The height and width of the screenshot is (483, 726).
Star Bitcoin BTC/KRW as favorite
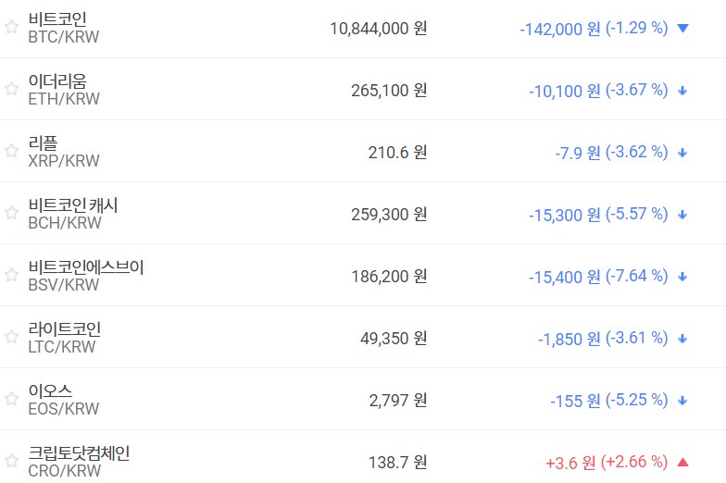click(x=11, y=27)
